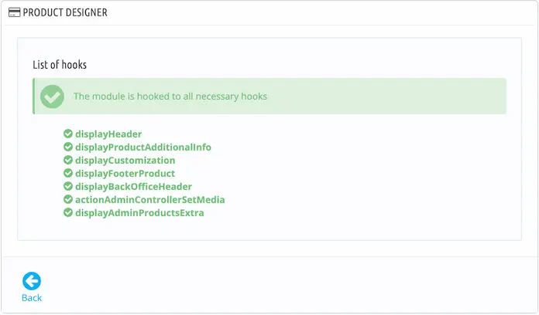This screenshot has width=539, height=315.
Task: Click the check icon beside actionAdminControllerSetMedia
Action: point(68,199)
